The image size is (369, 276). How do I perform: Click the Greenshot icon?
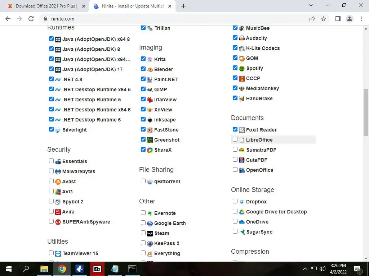150,140
